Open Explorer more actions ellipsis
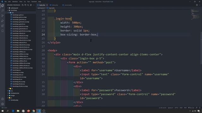 click(x=33, y=5)
